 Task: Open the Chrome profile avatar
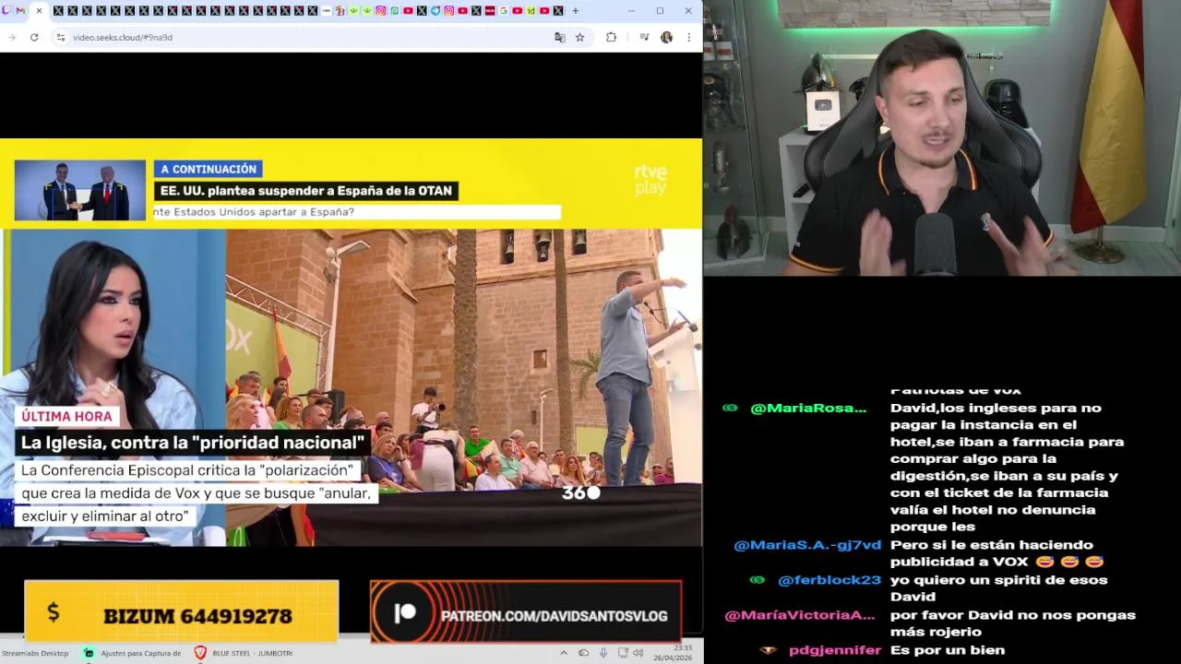(x=666, y=37)
